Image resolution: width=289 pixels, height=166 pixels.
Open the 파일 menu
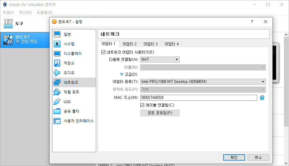8,13
